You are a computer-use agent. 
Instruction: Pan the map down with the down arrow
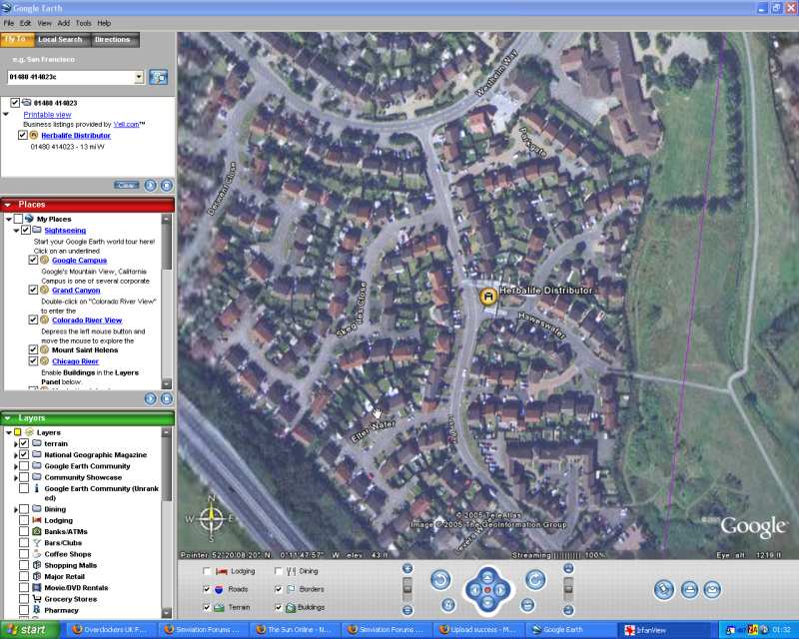click(x=487, y=603)
